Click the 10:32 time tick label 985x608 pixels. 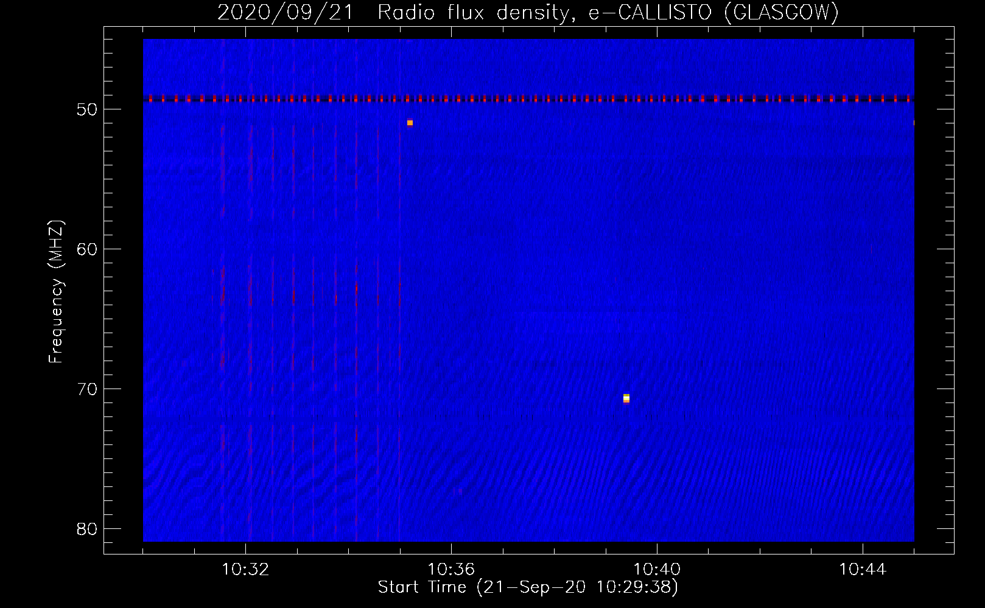(x=246, y=570)
